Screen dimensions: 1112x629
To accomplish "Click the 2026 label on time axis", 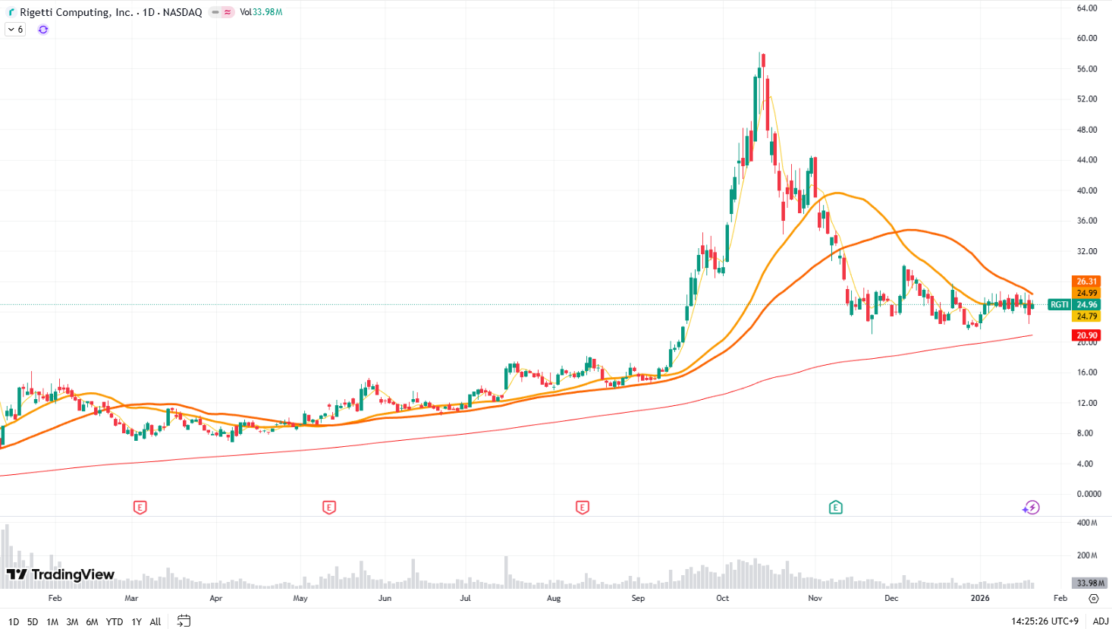I will click(x=980, y=598).
